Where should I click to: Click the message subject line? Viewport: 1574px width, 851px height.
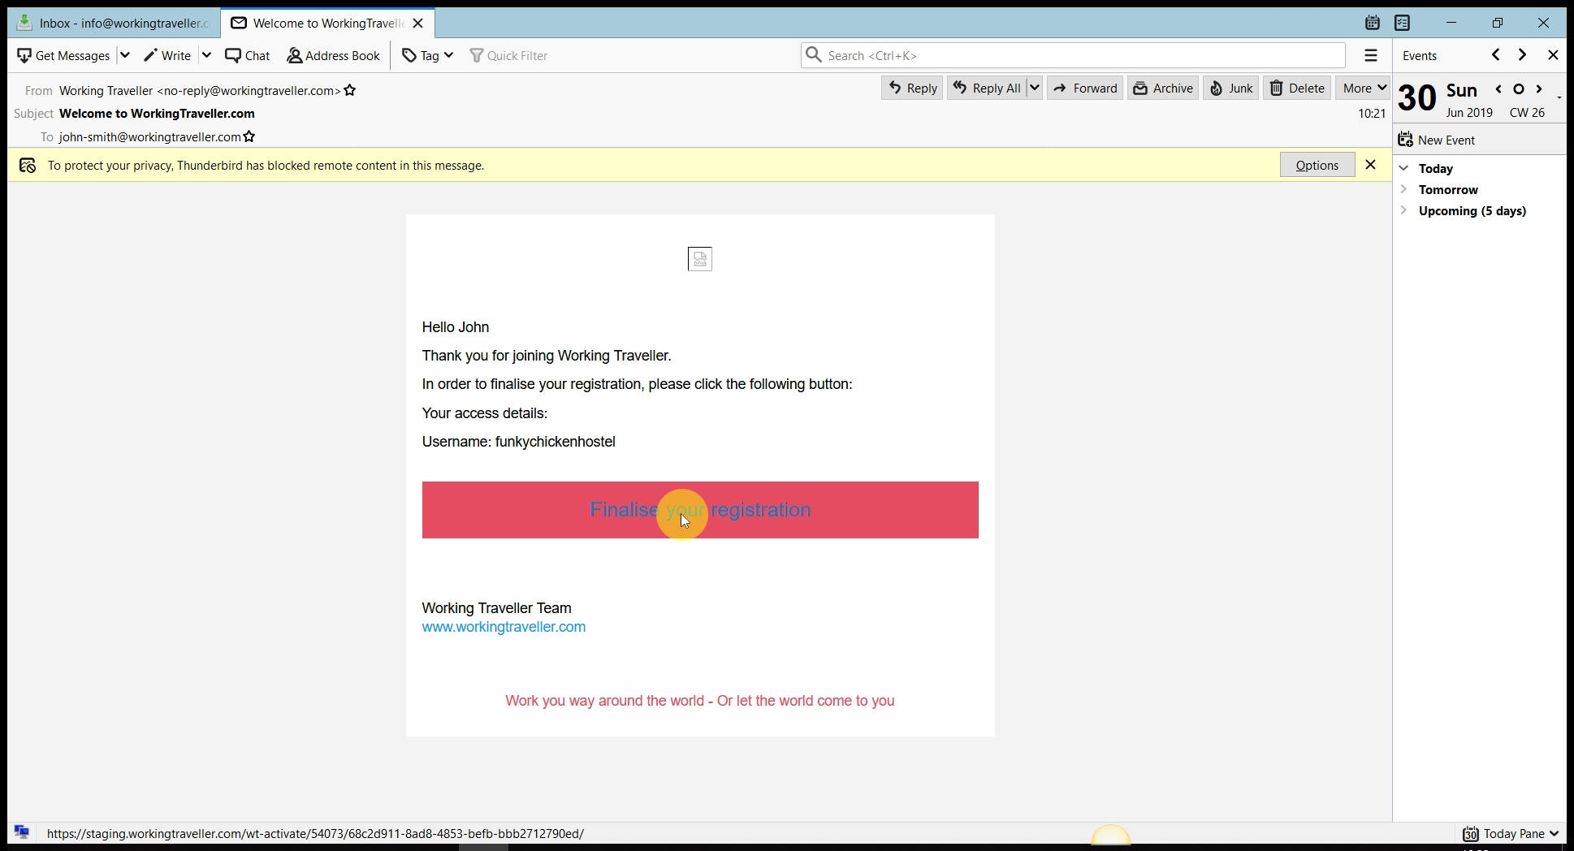pos(157,113)
